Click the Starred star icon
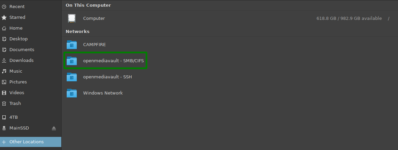 (4, 17)
